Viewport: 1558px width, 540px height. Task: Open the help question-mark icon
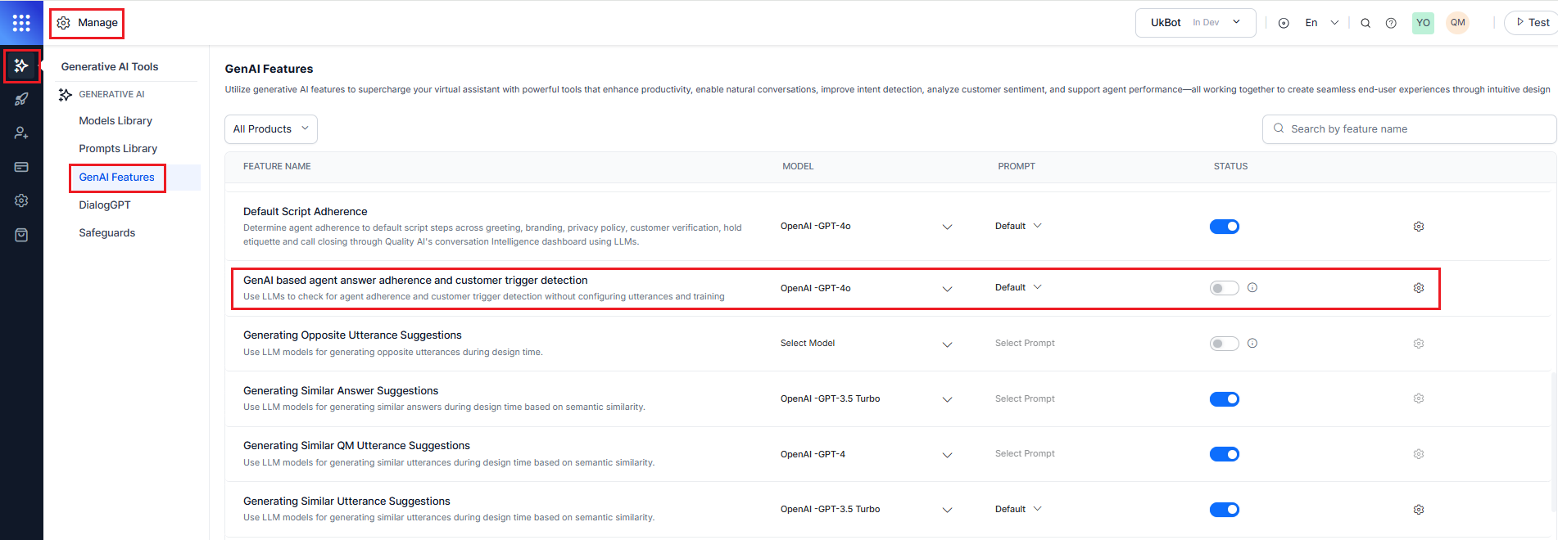click(1391, 23)
